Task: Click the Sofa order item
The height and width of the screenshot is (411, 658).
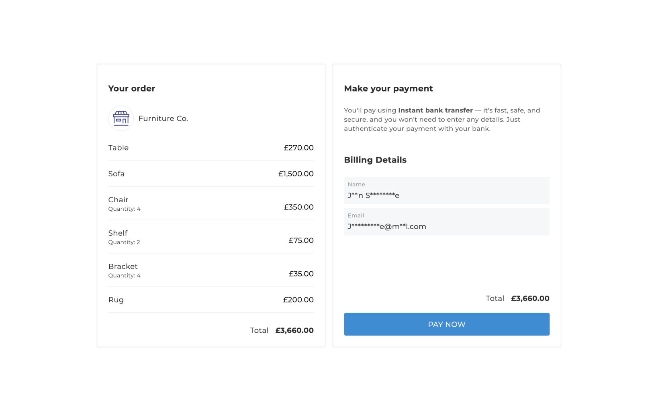Action: coord(116,174)
